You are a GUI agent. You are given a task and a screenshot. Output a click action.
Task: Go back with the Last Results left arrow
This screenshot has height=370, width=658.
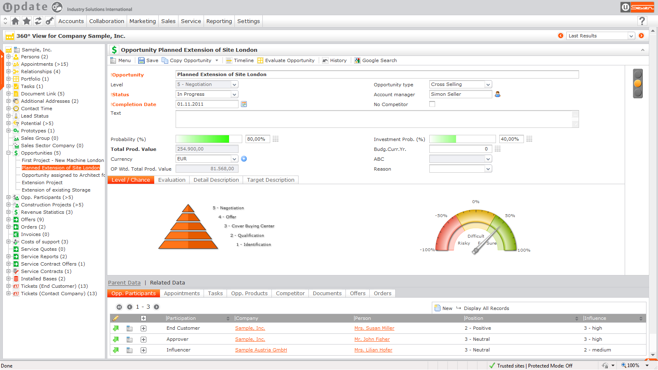(x=561, y=36)
